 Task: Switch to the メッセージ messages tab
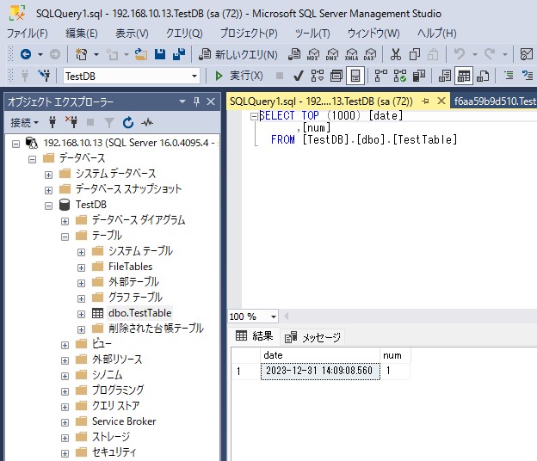pyautogui.click(x=312, y=337)
